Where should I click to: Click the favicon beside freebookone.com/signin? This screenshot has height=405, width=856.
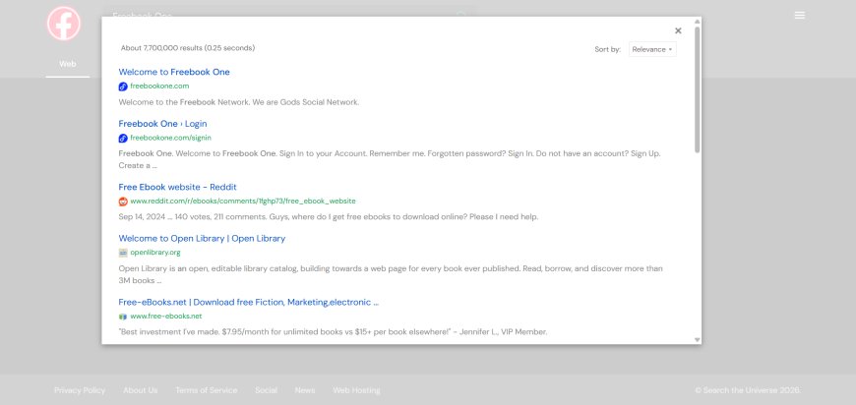click(x=123, y=138)
